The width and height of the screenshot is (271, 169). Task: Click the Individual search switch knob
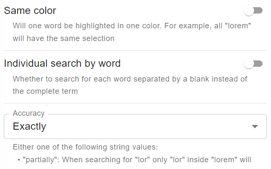pyautogui.click(x=249, y=64)
